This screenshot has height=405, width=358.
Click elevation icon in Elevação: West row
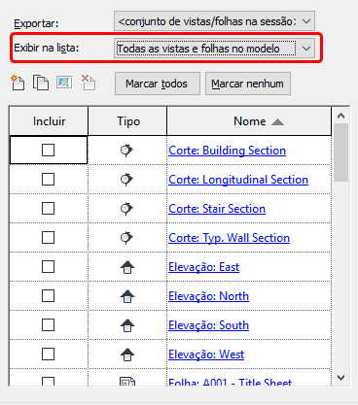127,354
